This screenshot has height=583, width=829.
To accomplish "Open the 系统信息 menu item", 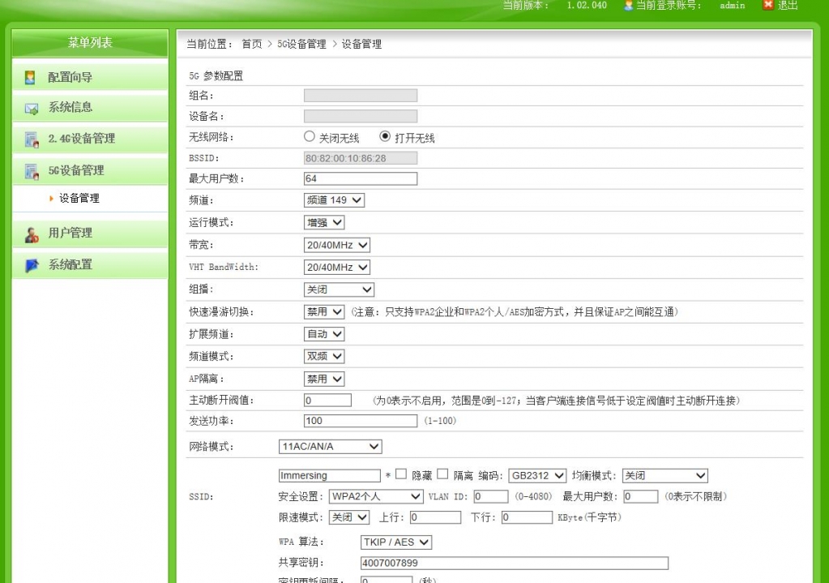I will click(x=90, y=107).
